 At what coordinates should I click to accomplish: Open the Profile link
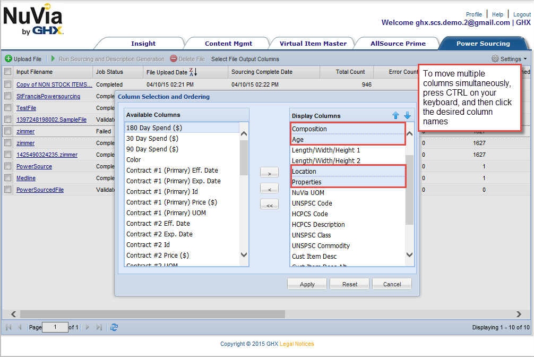(473, 14)
